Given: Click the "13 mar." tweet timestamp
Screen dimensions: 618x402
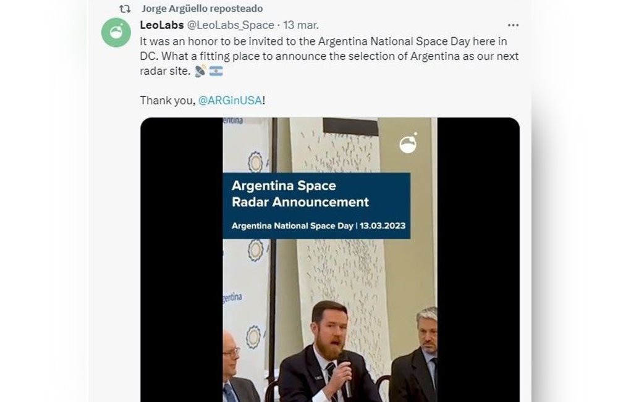Looking at the screenshot, I should coord(301,25).
